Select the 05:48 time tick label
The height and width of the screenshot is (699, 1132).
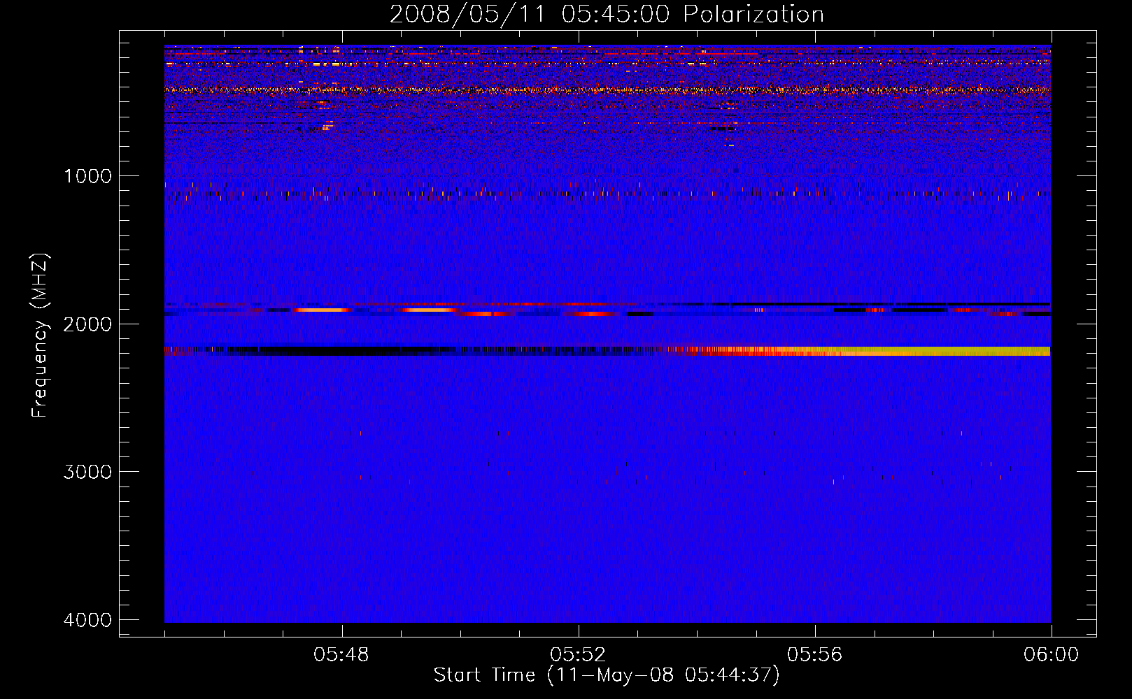tap(341, 655)
